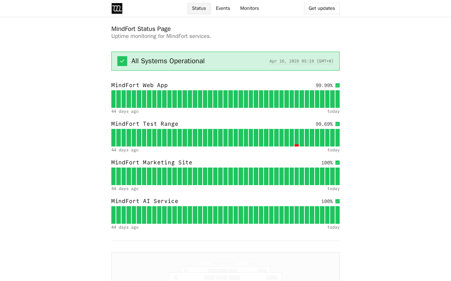Click the 99.69% uptime percentage

[324, 124]
